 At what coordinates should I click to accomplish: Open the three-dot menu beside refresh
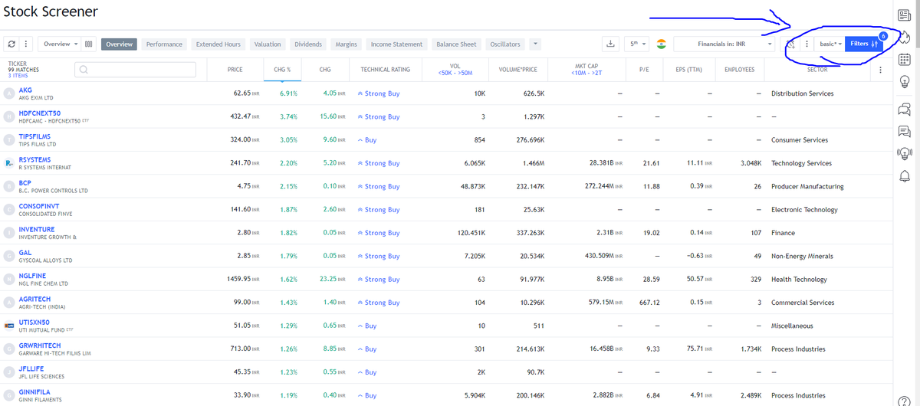click(x=25, y=44)
